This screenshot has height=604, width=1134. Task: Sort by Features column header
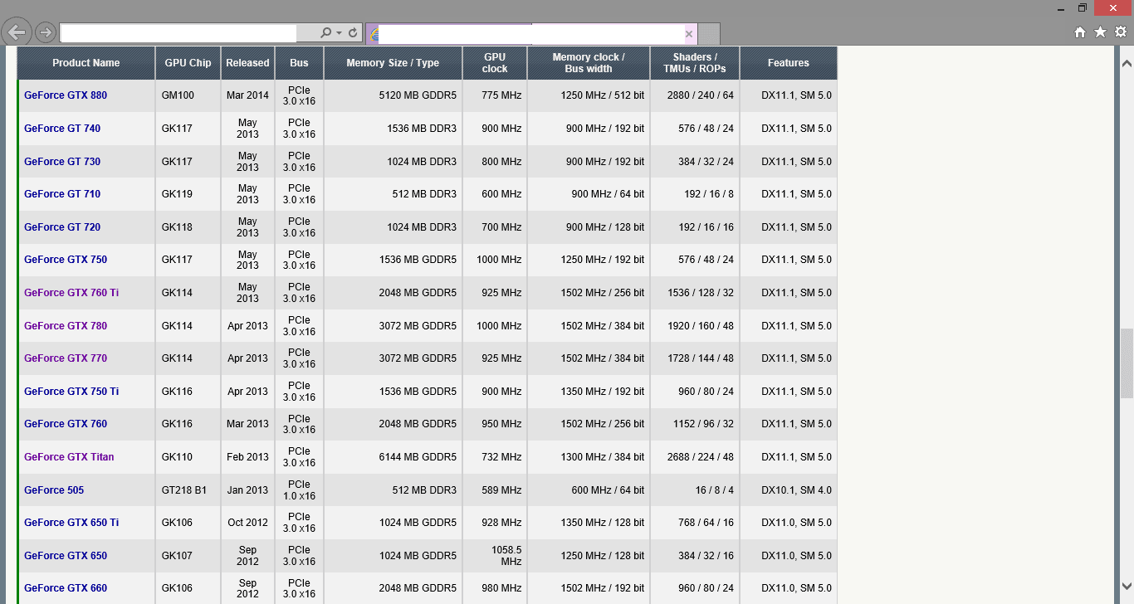[x=788, y=63]
